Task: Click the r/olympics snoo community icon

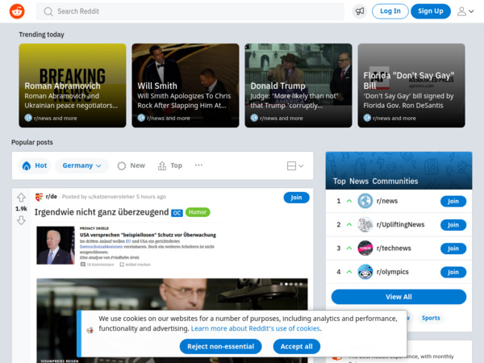Action: click(365, 272)
